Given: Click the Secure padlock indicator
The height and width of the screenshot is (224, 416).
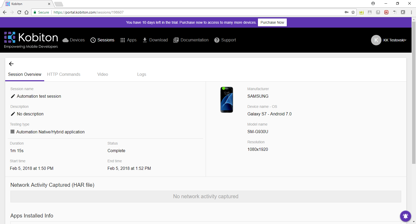Looking at the screenshot, I should 41,12.
